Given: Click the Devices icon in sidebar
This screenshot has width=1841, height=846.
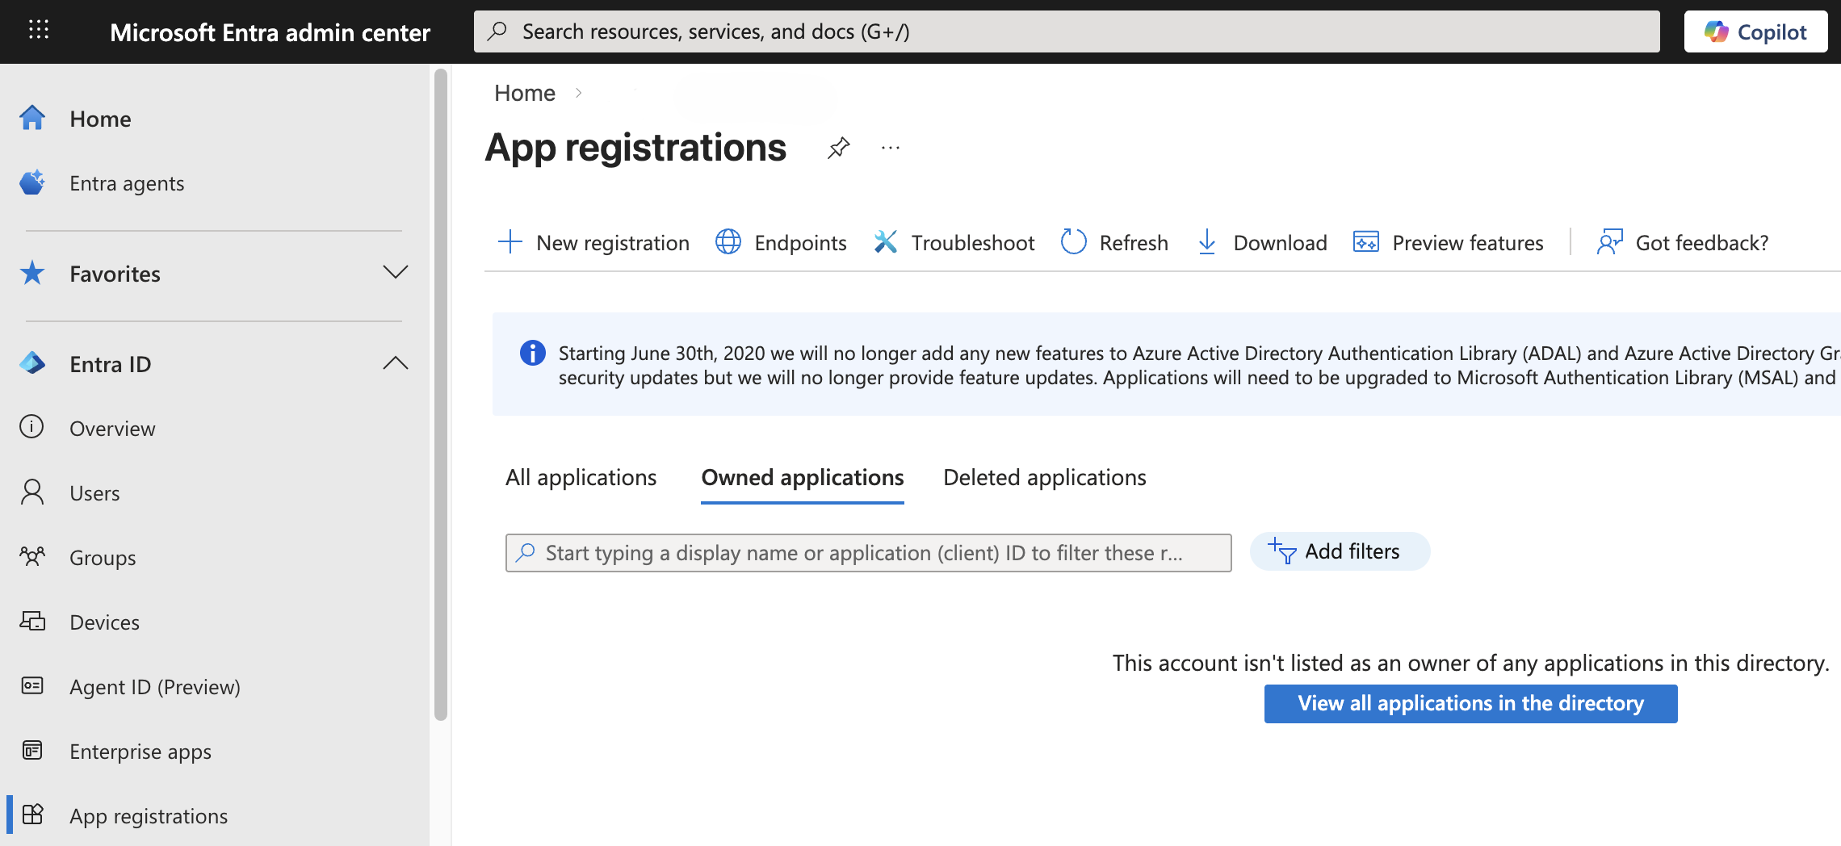Looking at the screenshot, I should 32,621.
